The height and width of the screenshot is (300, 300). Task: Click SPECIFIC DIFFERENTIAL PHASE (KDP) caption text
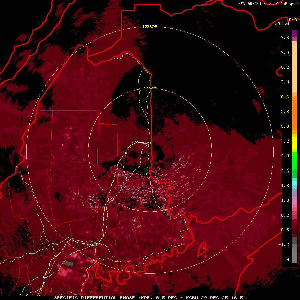click(104, 298)
